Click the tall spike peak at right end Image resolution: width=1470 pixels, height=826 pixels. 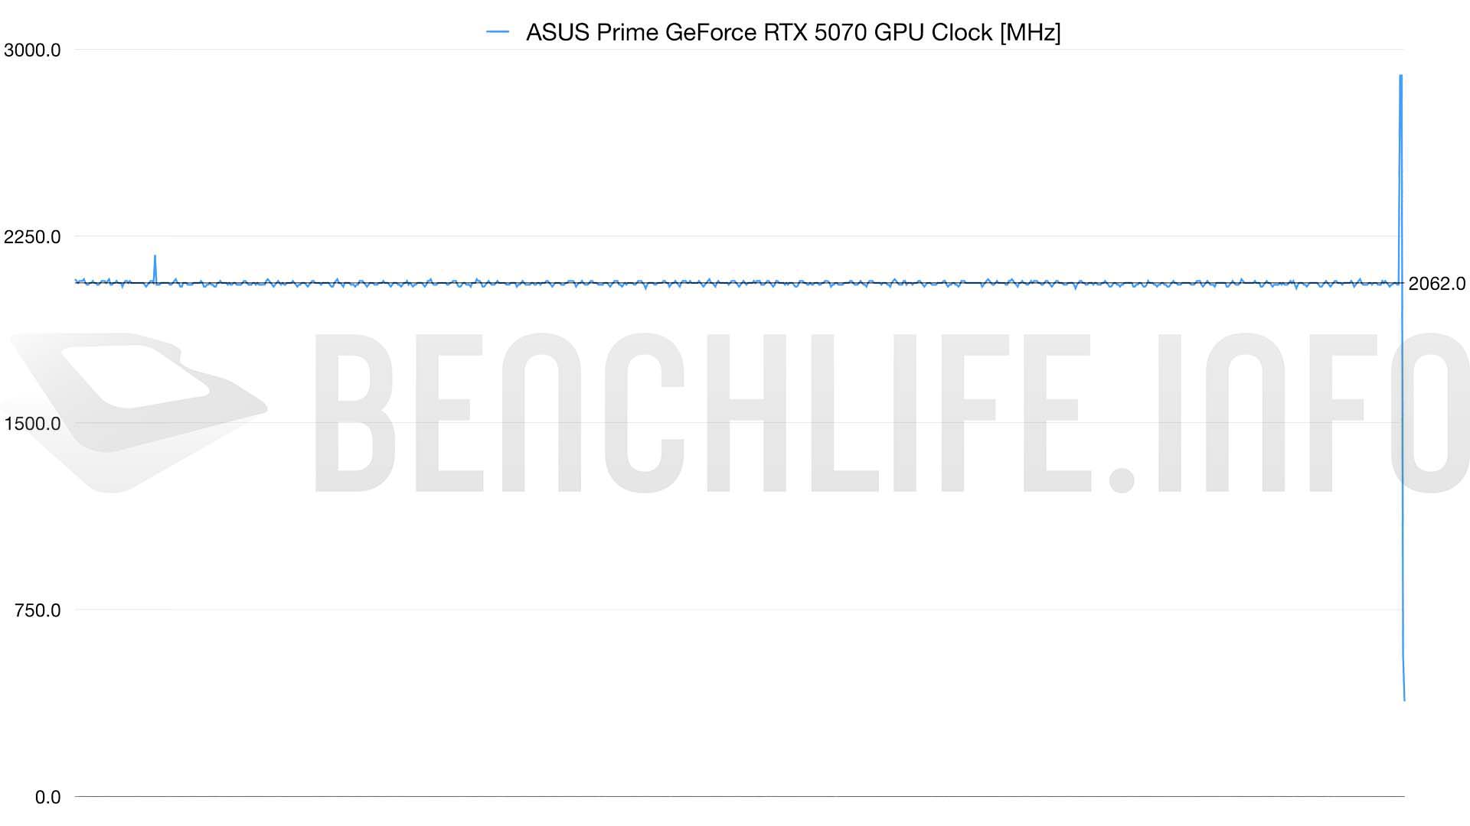(x=1400, y=76)
